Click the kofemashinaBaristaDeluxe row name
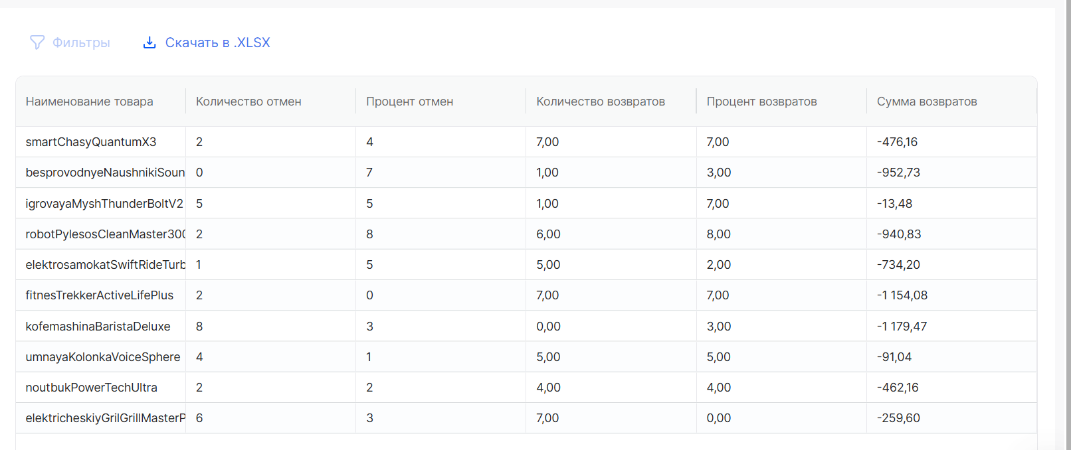The height and width of the screenshot is (450, 1073). (x=98, y=327)
